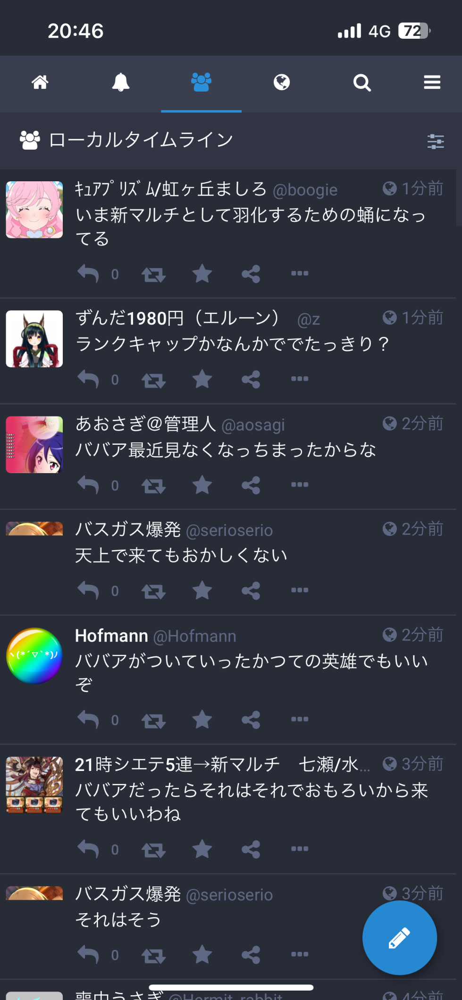Open notifications bell tab
462x1000 pixels.
[x=121, y=83]
